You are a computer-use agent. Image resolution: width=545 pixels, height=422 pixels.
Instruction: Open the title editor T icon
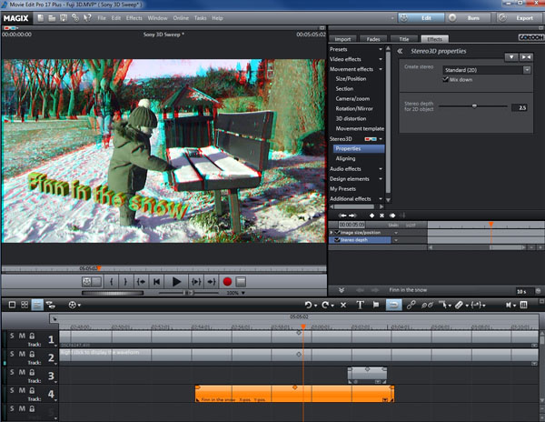point(360,305)
